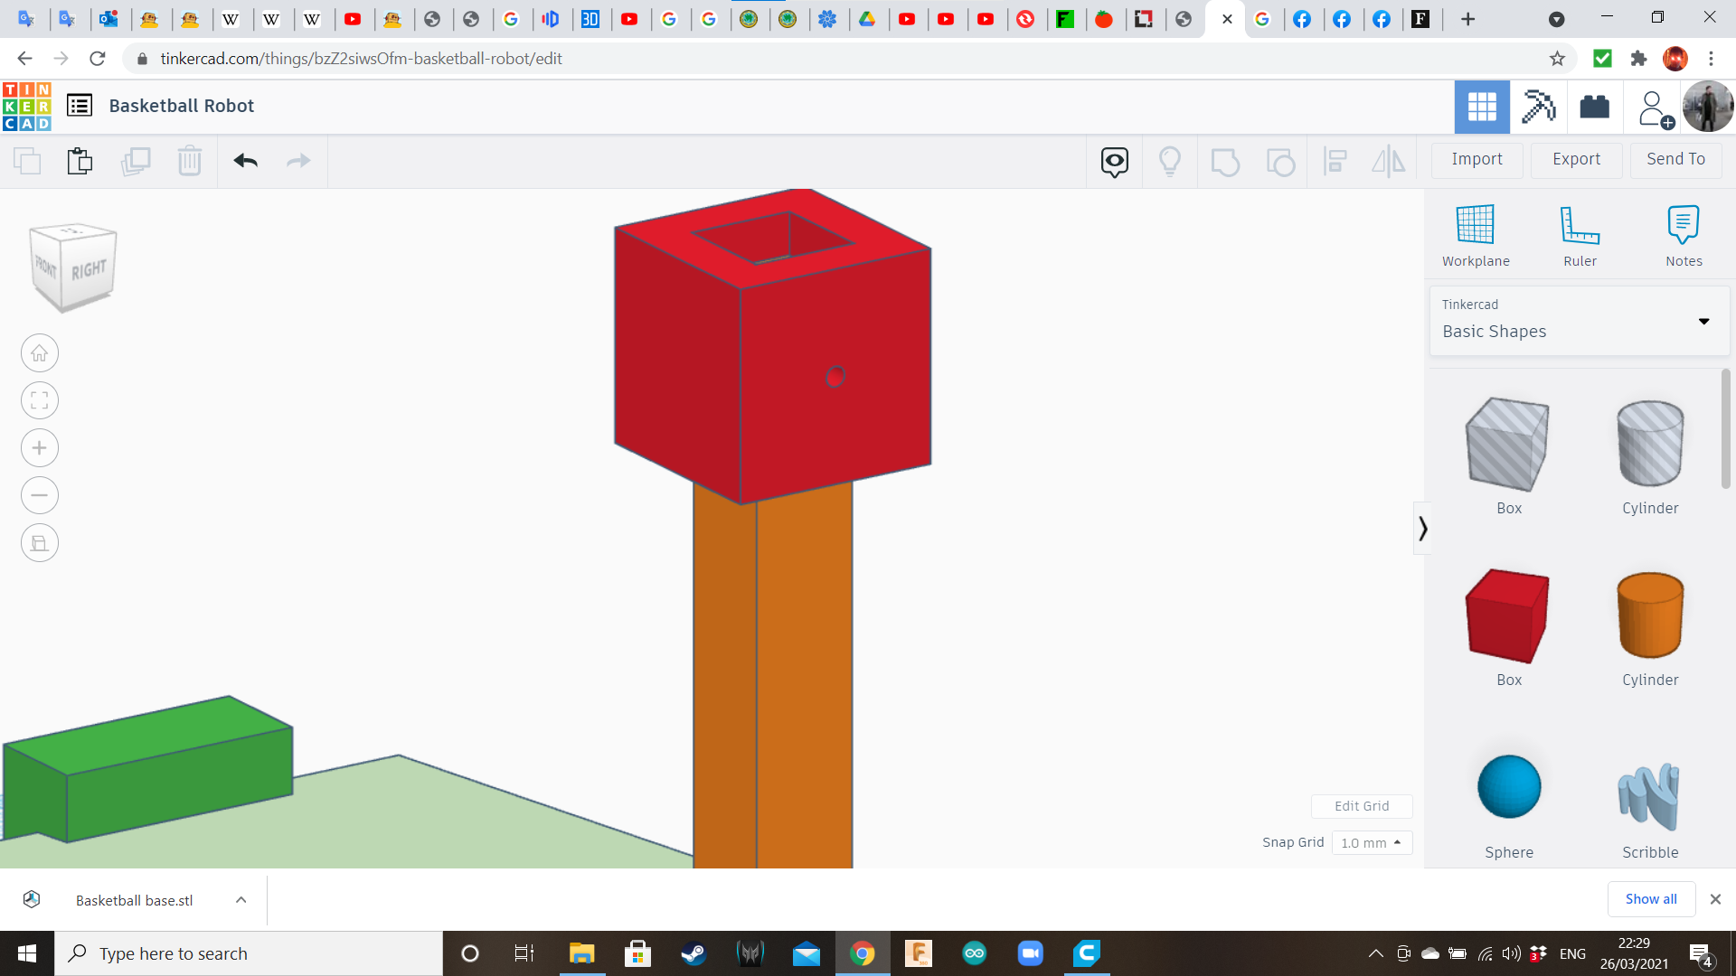Click Export to export the design
Image resolution: width=1736 pixels, height=976 pixels.
pos(1575,159)
